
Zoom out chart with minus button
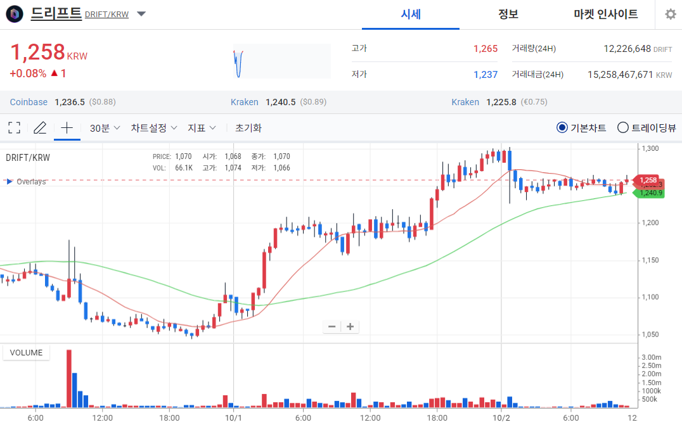[331, 327]
